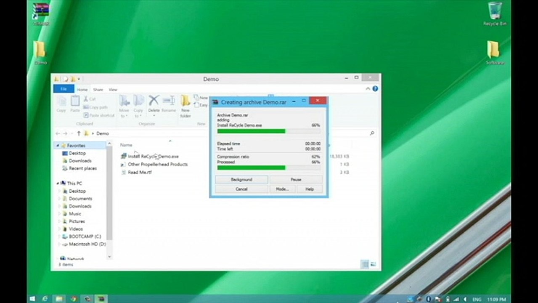Image resolution: width=538 pixels, height=303 pixels.
Task: Switch to large icons view in status bar
Action: pos(373,264)
